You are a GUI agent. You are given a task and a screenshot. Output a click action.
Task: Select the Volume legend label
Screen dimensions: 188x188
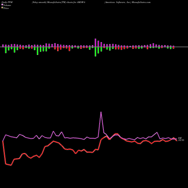tap(7, 5)
